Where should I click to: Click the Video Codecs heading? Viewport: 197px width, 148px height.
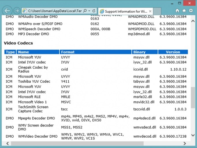(x=18, y=43)
